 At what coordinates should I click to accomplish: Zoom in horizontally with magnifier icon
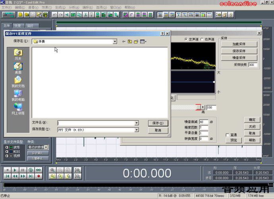(x=52, y=170)
